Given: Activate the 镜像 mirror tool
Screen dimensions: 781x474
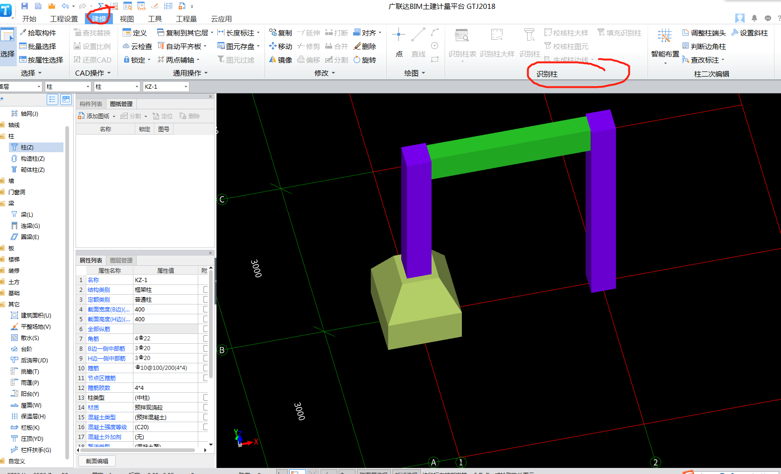Looking at the screenshot, I should point(280,60).
